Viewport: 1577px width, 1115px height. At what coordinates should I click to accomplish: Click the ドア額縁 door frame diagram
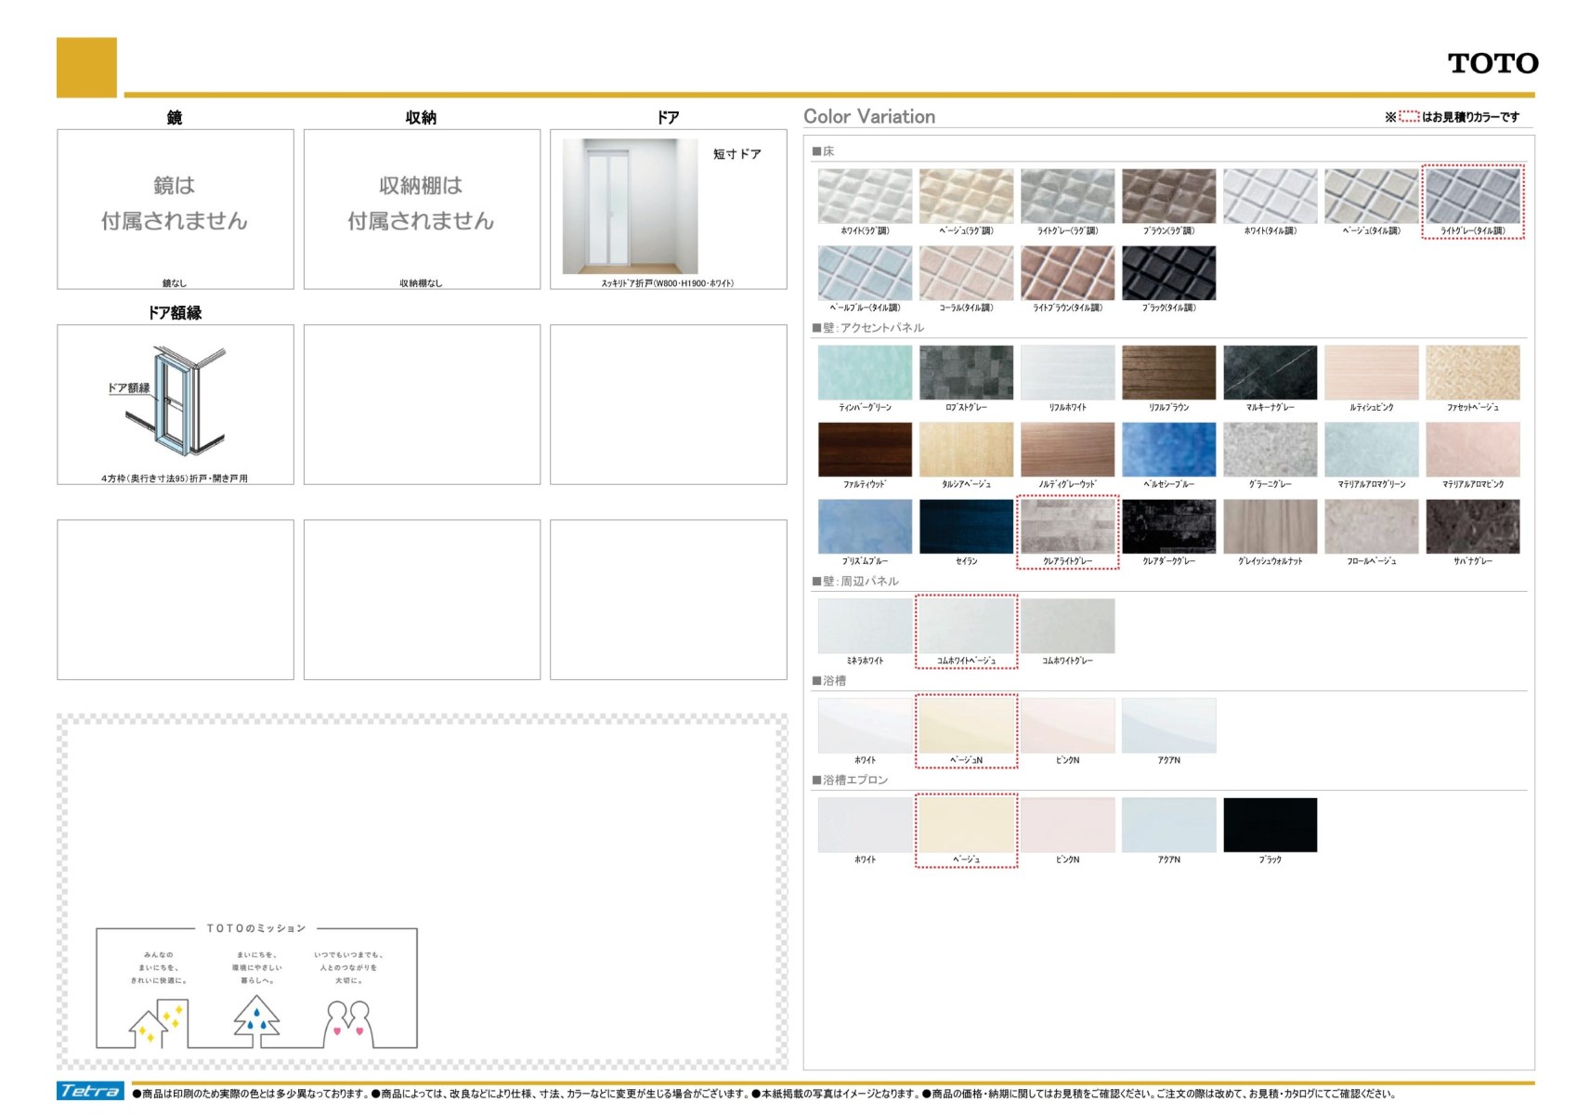tap(175, 401)
